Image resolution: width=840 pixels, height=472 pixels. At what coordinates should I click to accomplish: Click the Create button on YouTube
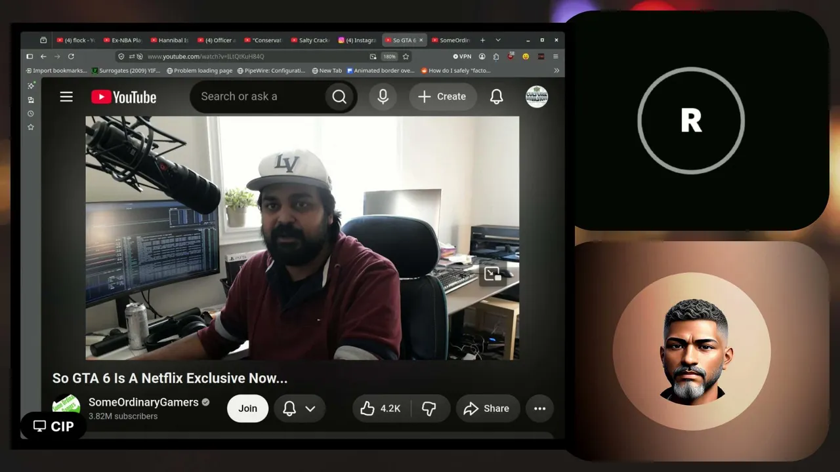[x=442, y=97]
